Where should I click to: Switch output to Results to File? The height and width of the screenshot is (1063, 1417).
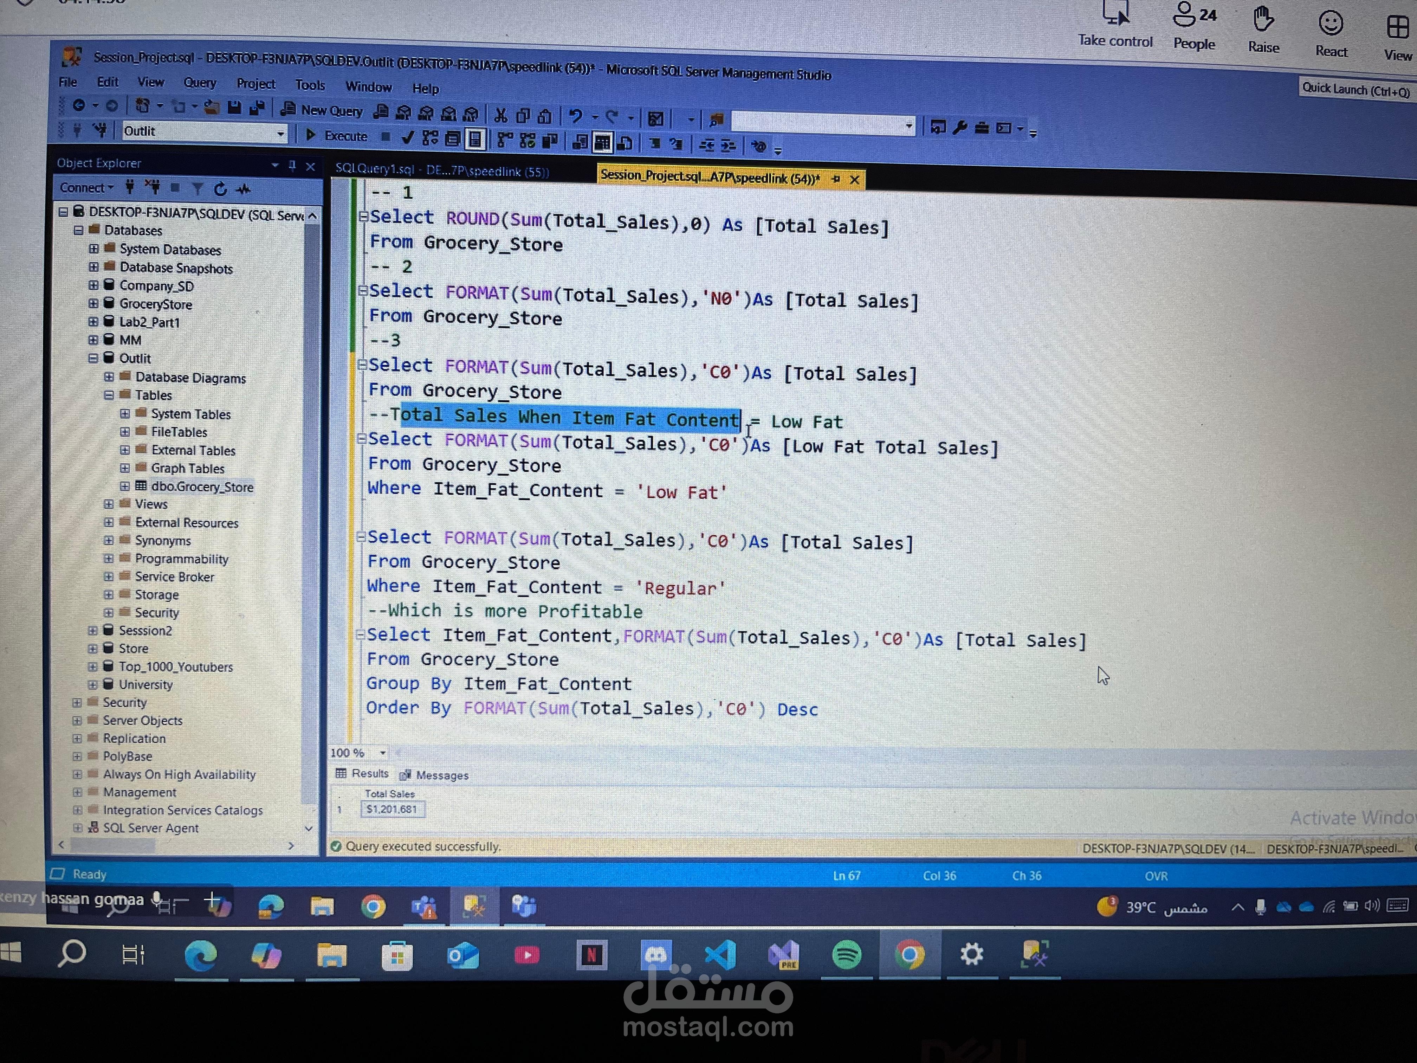coord(625,143)
